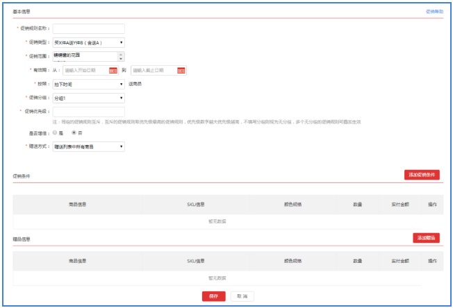Open the 按照 dropdown showing 拍下时间

89,84
